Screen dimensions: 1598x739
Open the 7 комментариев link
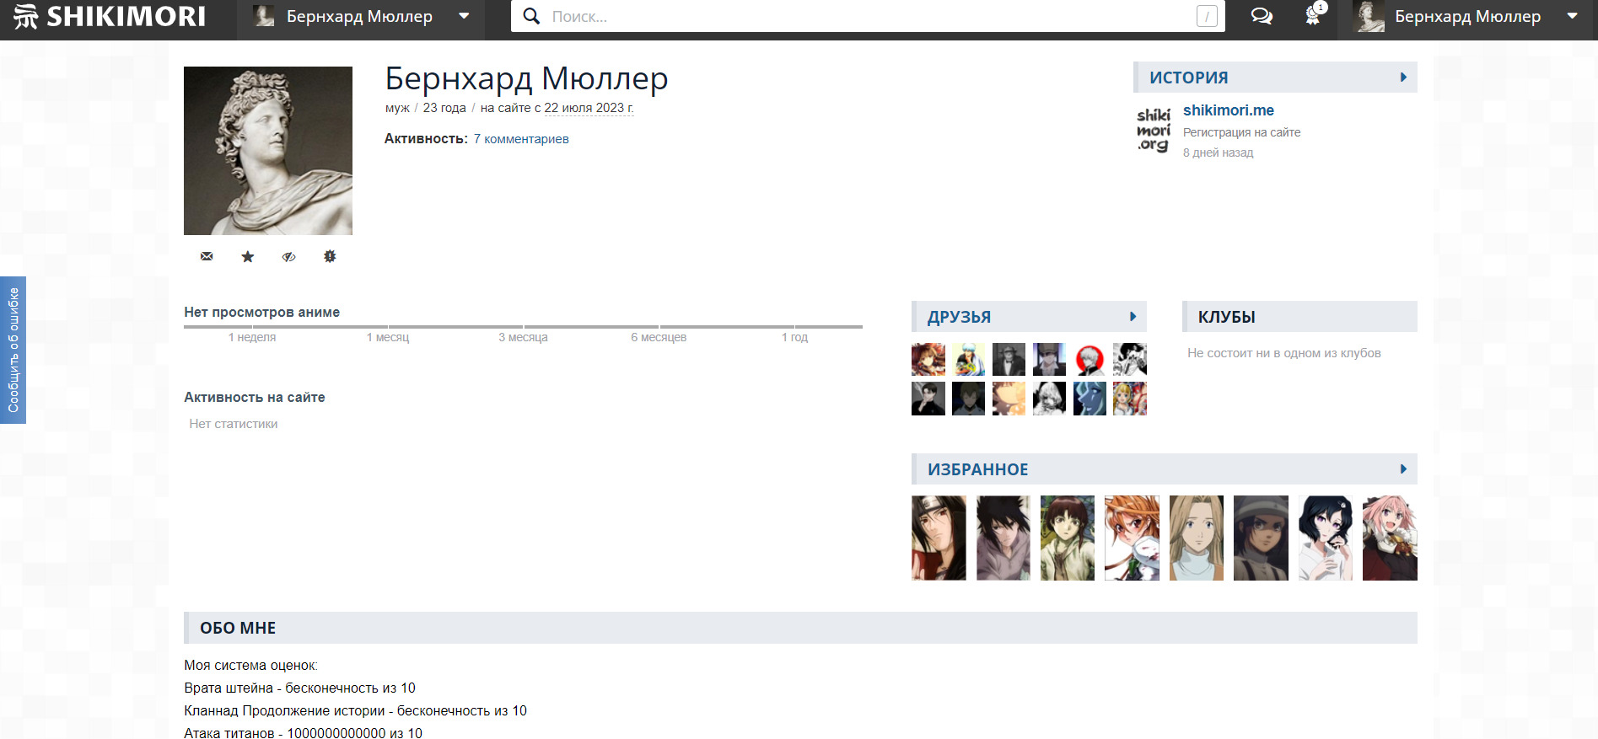(520, 139)
